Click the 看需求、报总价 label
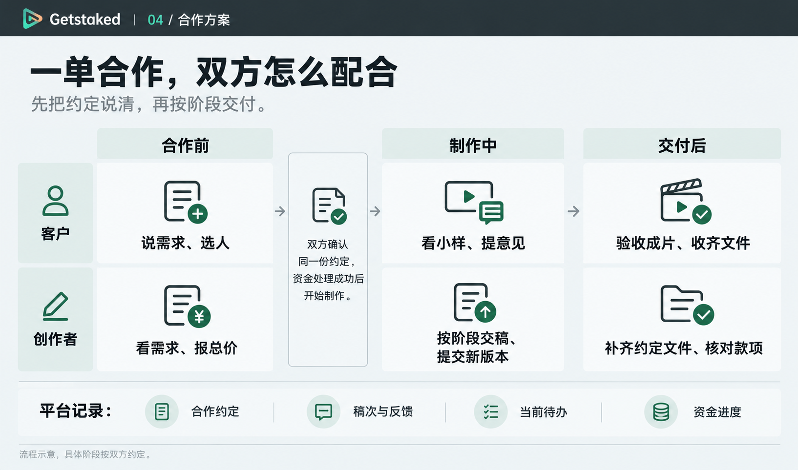Screen dimensions: 798x470 (187, 348)
